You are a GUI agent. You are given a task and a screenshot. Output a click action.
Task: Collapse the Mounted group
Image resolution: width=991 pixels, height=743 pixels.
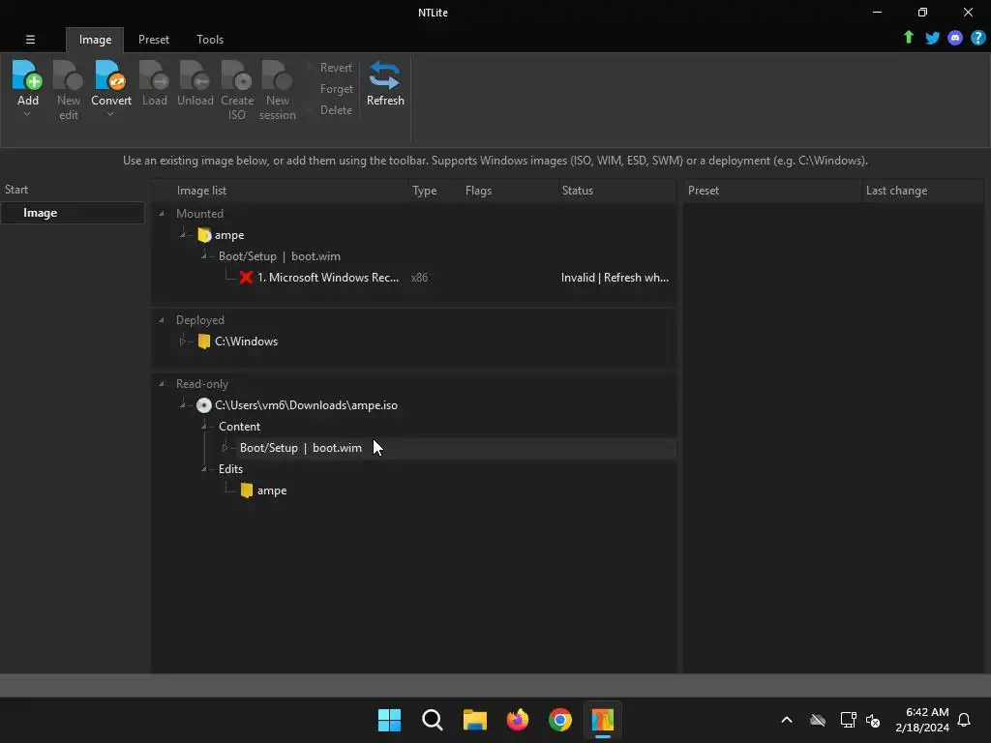click(x=162, y=214)
